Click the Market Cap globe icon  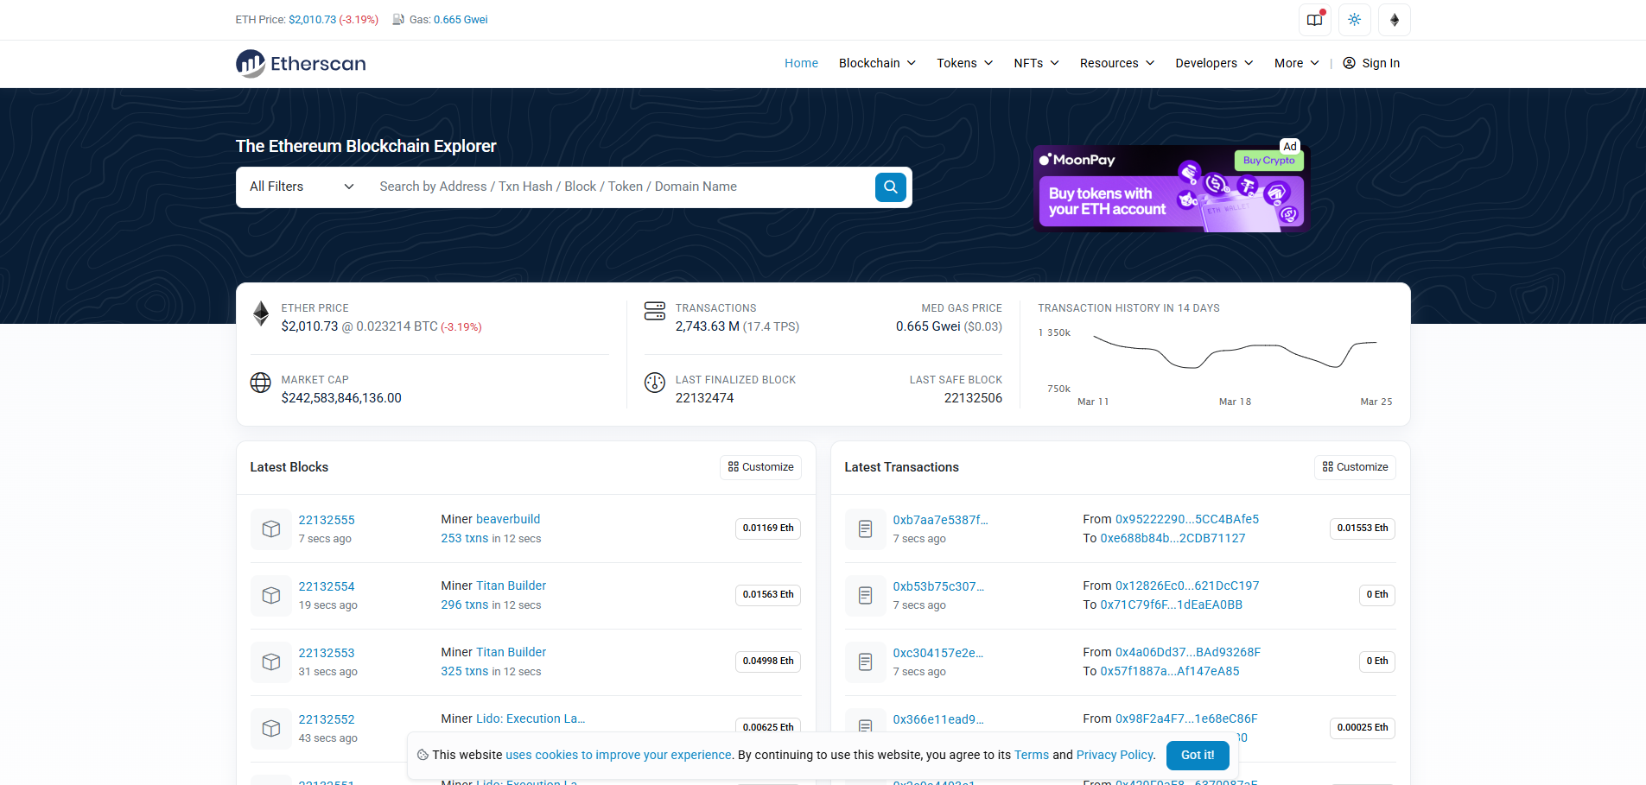261,383
